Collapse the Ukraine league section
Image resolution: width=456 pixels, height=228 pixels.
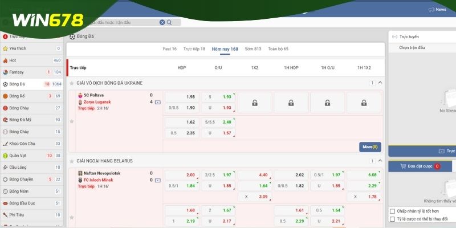(380, 83)
